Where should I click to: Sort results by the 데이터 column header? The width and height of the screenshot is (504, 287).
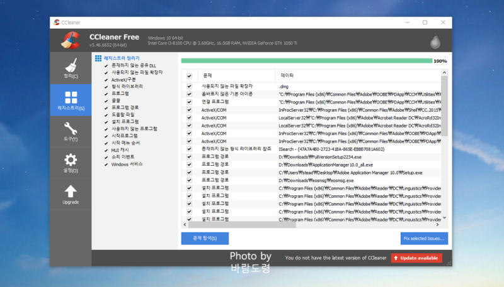pos(358,75)
